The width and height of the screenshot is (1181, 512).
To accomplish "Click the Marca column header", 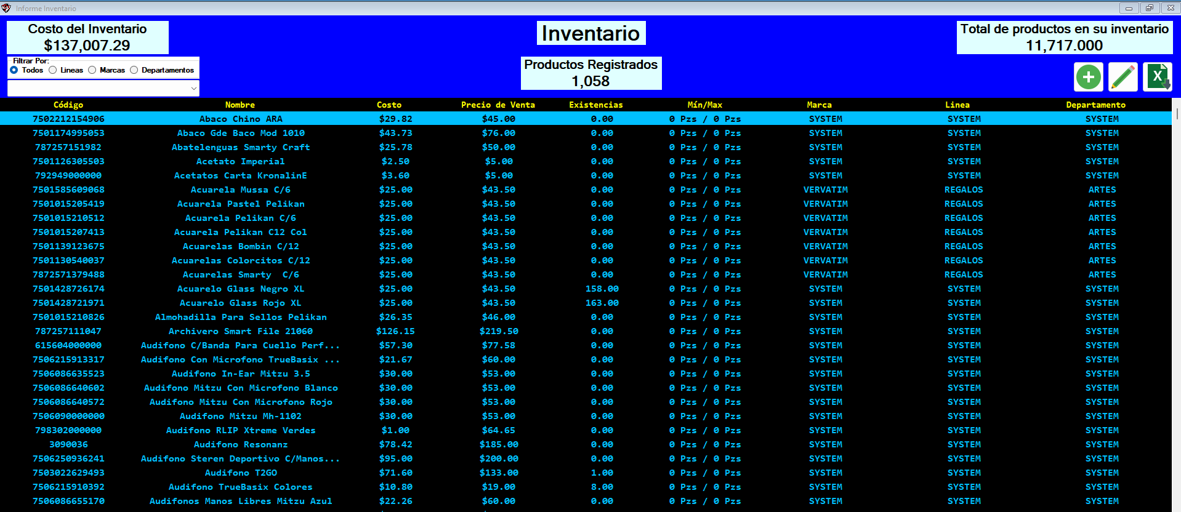I will coord(820,105).
